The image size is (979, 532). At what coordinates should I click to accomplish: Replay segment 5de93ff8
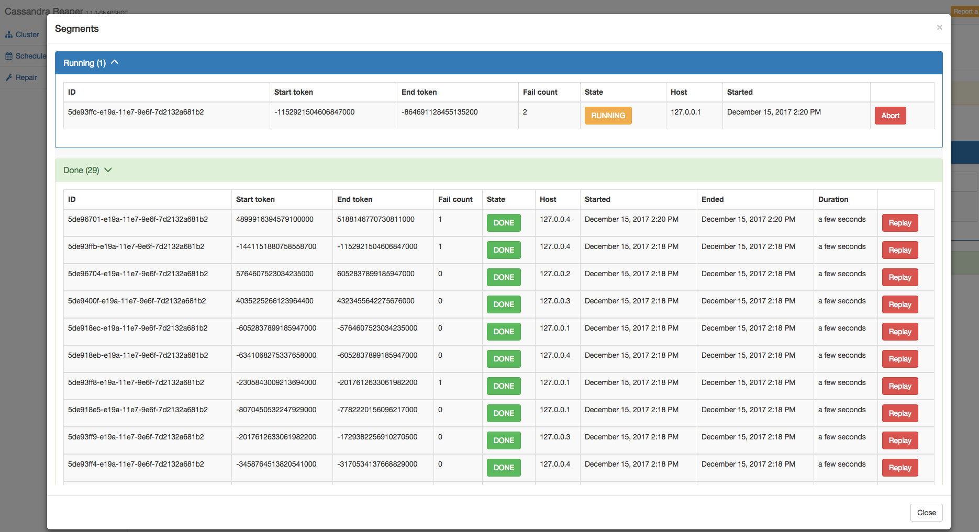click(900, 386)
